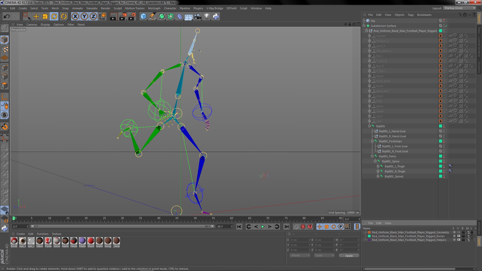482x271 pixels.
Task: Collapse Bip001_Footsteps node
Action: click(372, 141)
